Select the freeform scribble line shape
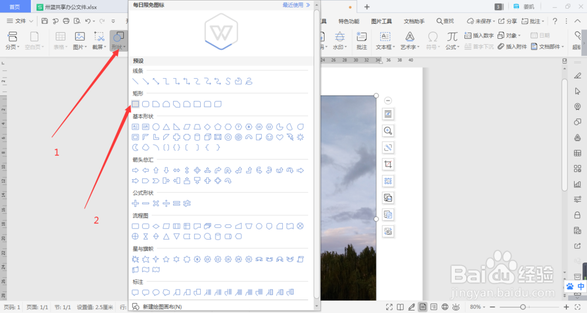This screenshot has height=313, width=587. point(249,81)
